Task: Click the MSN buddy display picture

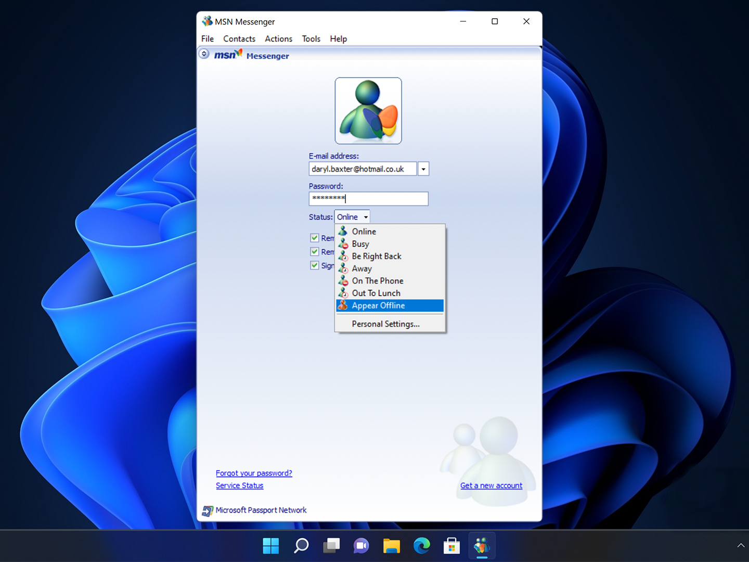Action: coord(368,111)
